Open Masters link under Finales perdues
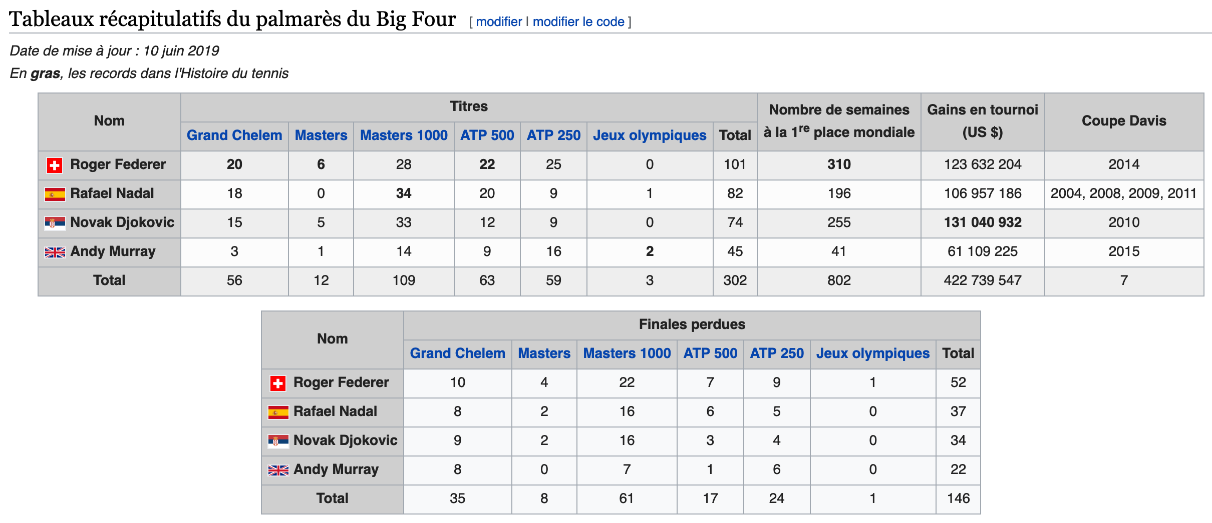The height and width of the screenshot is (523, 1212). click(x=544, y=353)
